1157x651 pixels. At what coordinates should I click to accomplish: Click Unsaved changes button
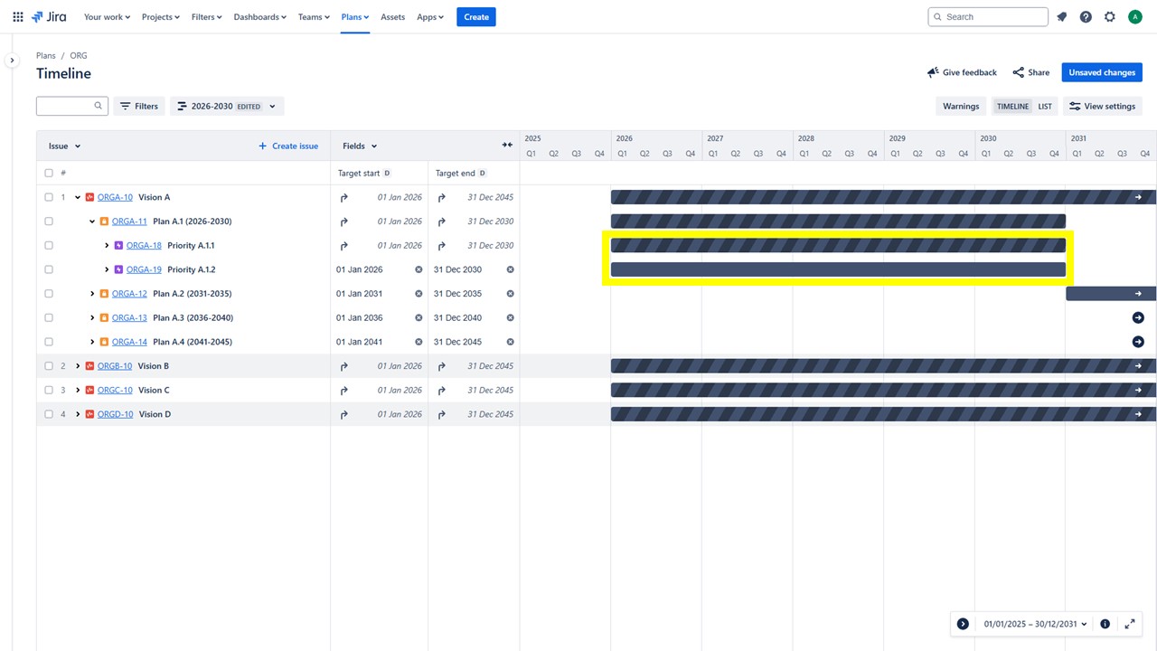pyautogui.click(x=1102, y=72)
